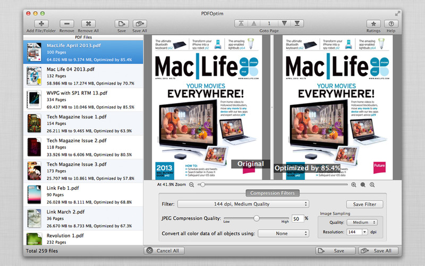Screen dimensions: 425x266
Task: Open the Filter dropdown showing 144 dpi, Medium Quality
Action: coord(243,204)
